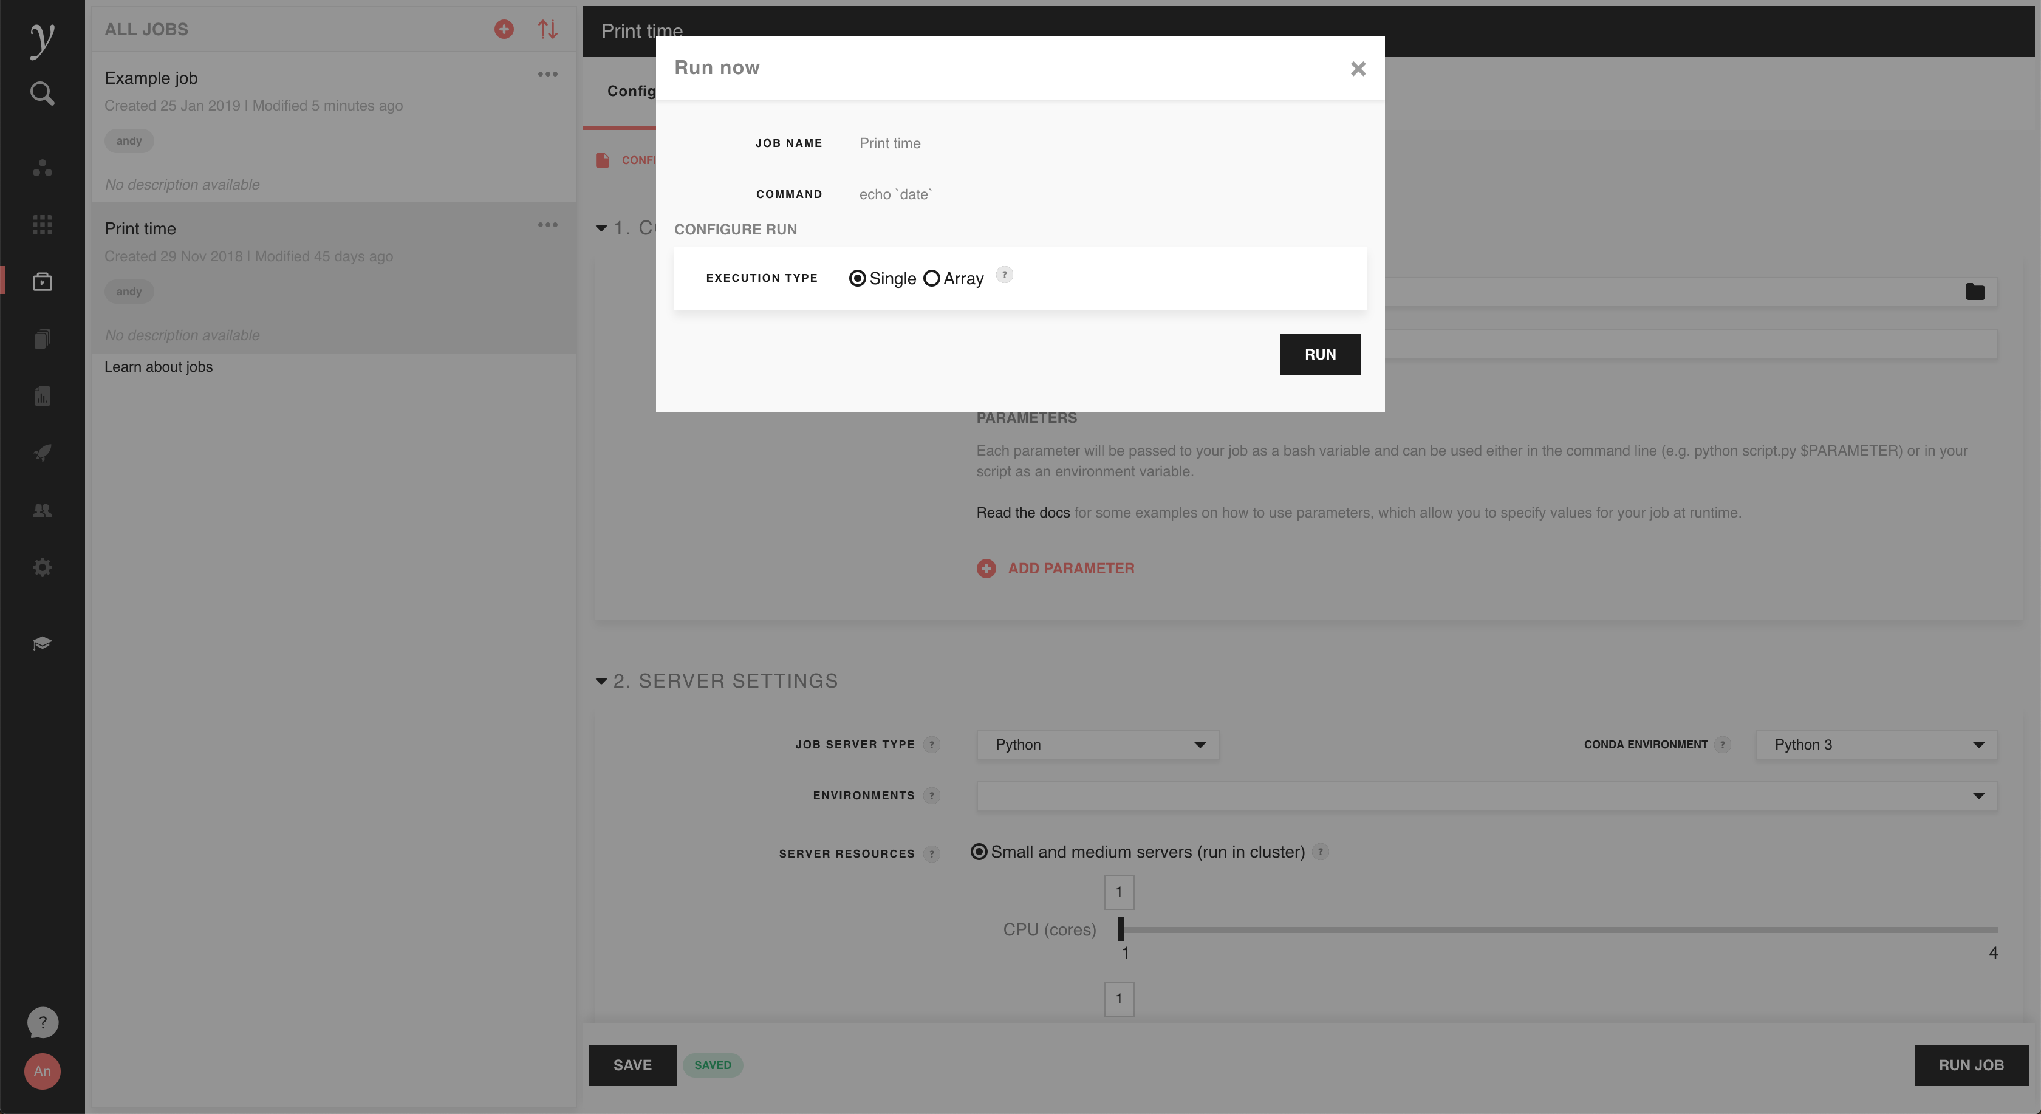Open three-dot menu for Example job
2041x1114 pixels.
point(547,75)
